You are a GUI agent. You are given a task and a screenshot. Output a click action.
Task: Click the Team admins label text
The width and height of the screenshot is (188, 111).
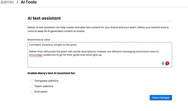[x=44, y=86]
